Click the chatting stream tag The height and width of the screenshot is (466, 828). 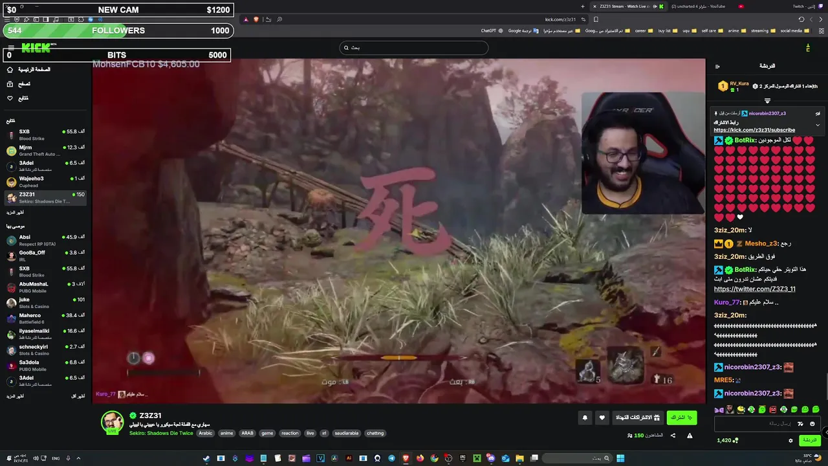coord(375,433)
